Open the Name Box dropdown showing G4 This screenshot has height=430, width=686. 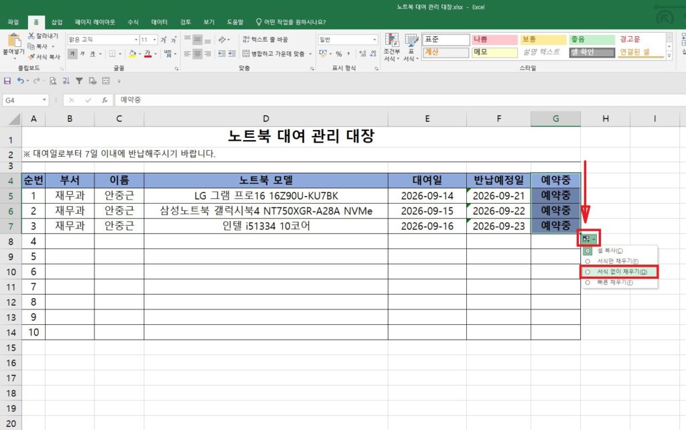click(44, 100)
